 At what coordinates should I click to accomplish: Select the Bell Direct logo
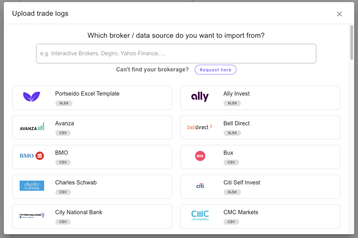point(200,126)
